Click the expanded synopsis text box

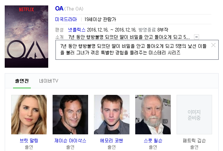(x=137, y=50)
